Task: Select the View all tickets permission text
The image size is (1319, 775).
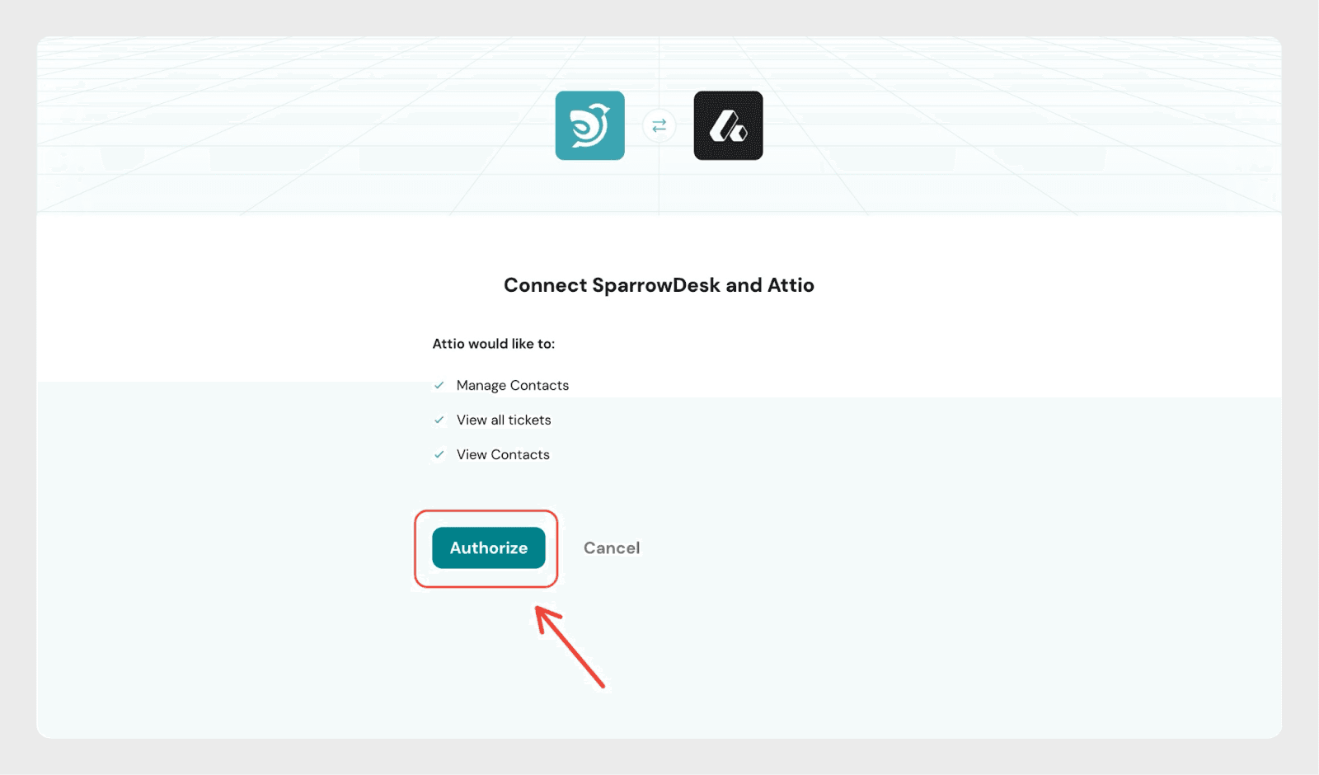Action: point(504,420)
